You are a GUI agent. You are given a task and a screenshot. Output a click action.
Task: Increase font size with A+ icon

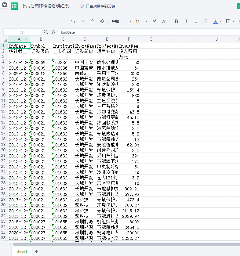154,21
